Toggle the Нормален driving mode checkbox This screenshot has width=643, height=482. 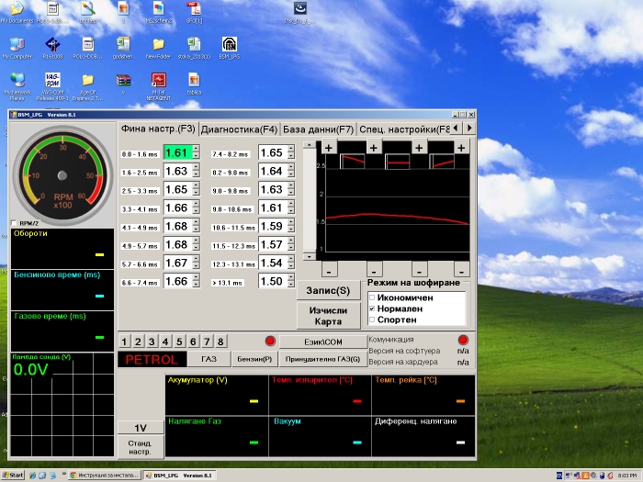point(372,309)
